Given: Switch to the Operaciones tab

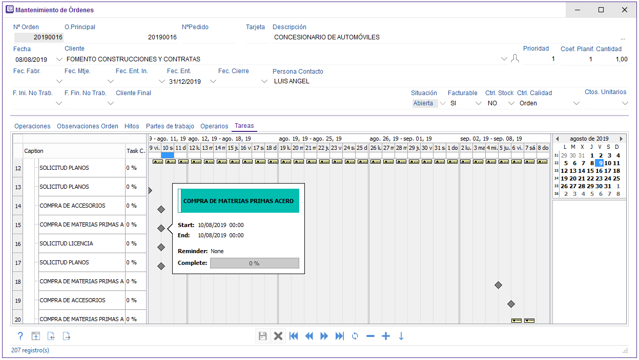Looking at the screenshot, I should pyautogui.click(x=32, y=126).
